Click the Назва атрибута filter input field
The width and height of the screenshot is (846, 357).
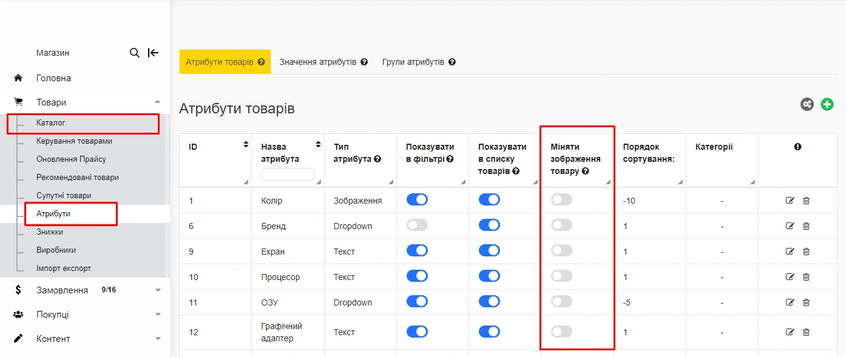(x=288, y=175)
